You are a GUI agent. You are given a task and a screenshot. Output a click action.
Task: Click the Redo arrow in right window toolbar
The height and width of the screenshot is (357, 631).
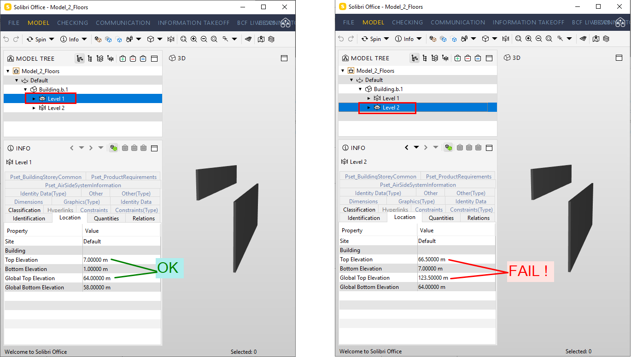coord(351,39)
